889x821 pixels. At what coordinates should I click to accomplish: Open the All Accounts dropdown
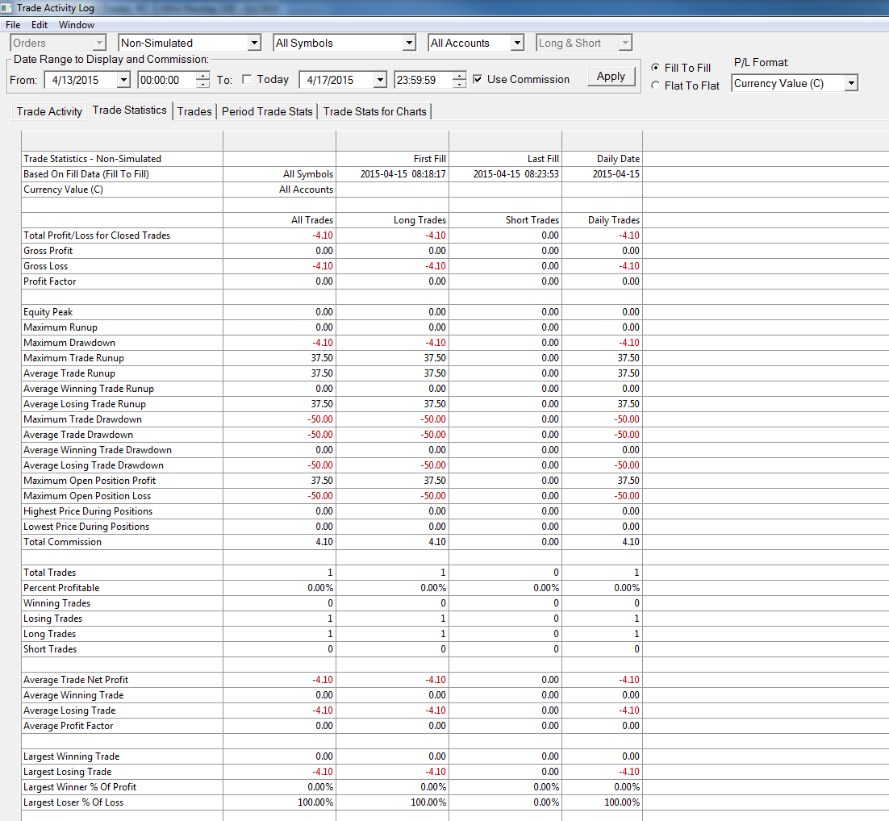517,43
